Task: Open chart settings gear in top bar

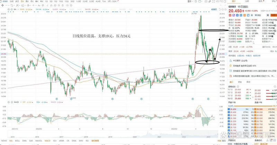Action: tap(196, 1)
